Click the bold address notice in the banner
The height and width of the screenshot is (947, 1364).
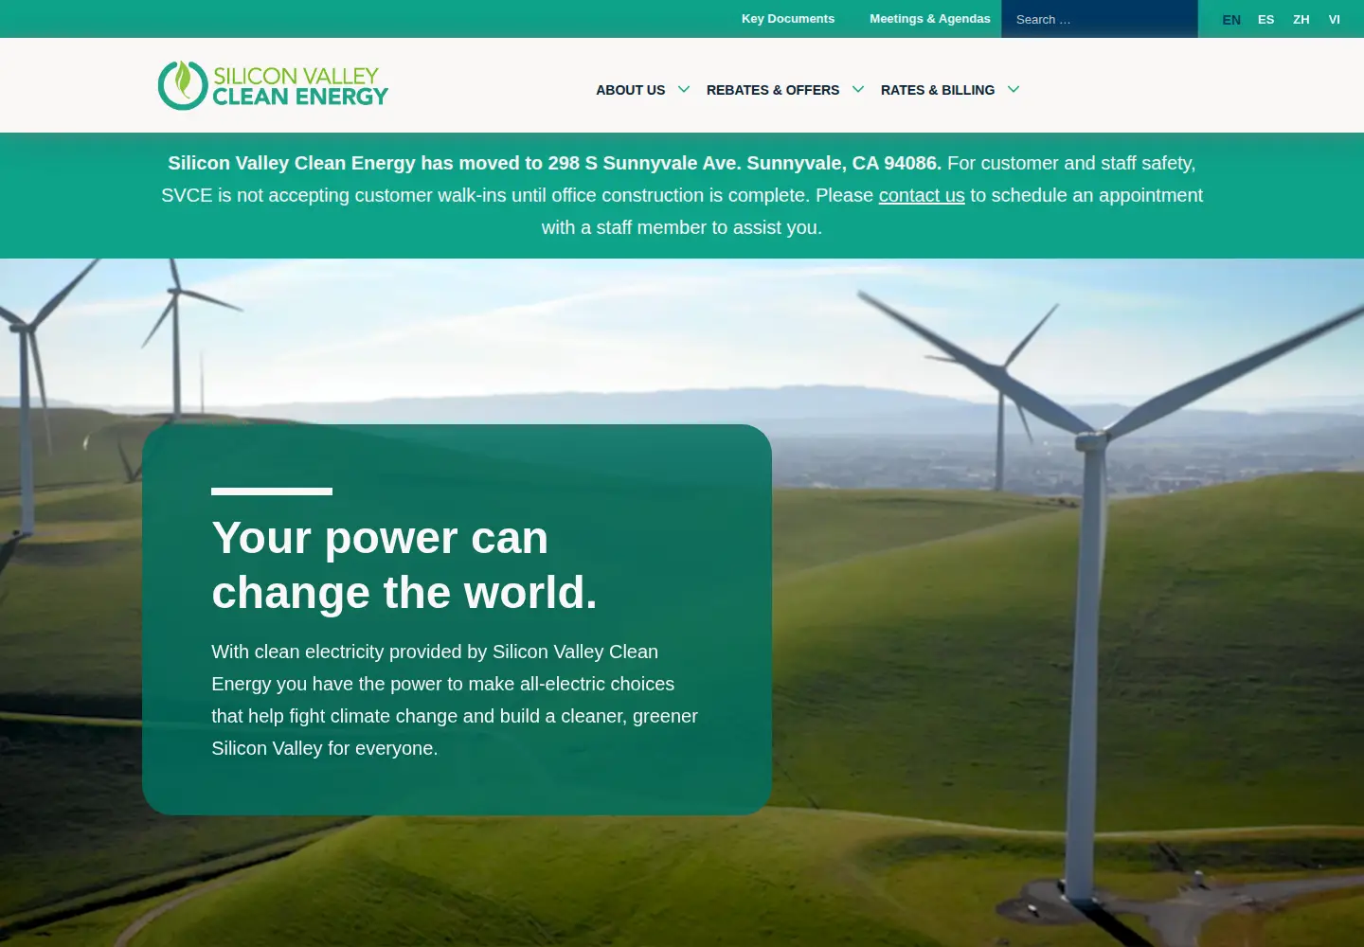click(x=554, y=163)
